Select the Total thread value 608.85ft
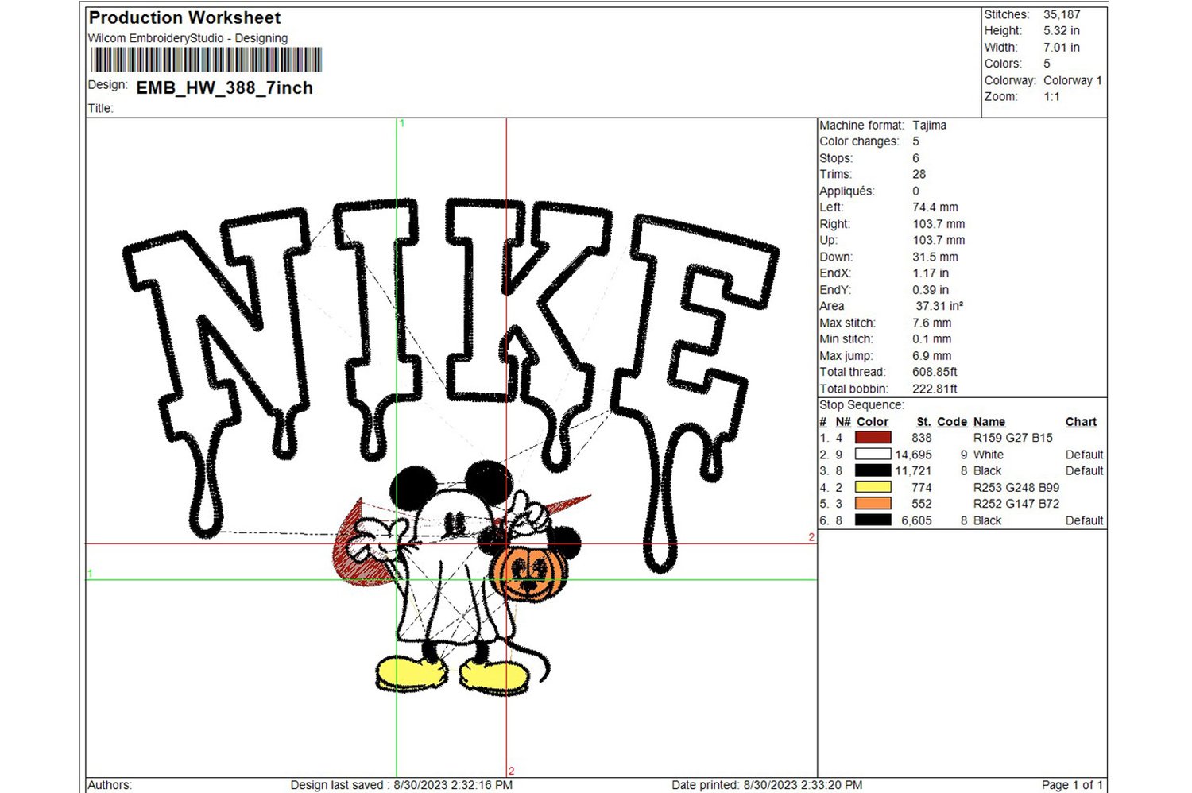Image resolution: width=1192 pixels, height=793 pixels. pyautogui.click(x=935, y=372)
